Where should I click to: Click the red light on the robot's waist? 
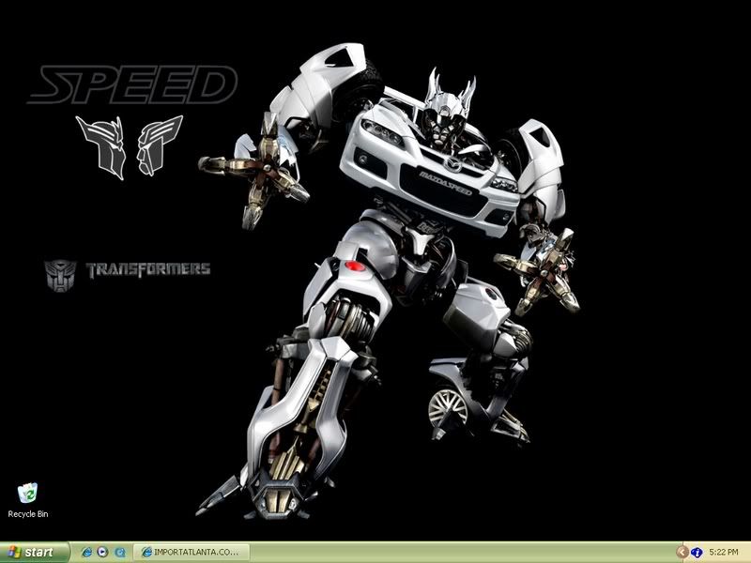[x=356, y=267]
